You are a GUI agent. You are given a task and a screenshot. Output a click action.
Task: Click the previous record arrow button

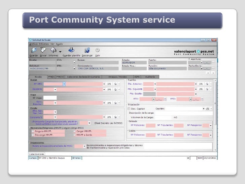pos(208,73)
